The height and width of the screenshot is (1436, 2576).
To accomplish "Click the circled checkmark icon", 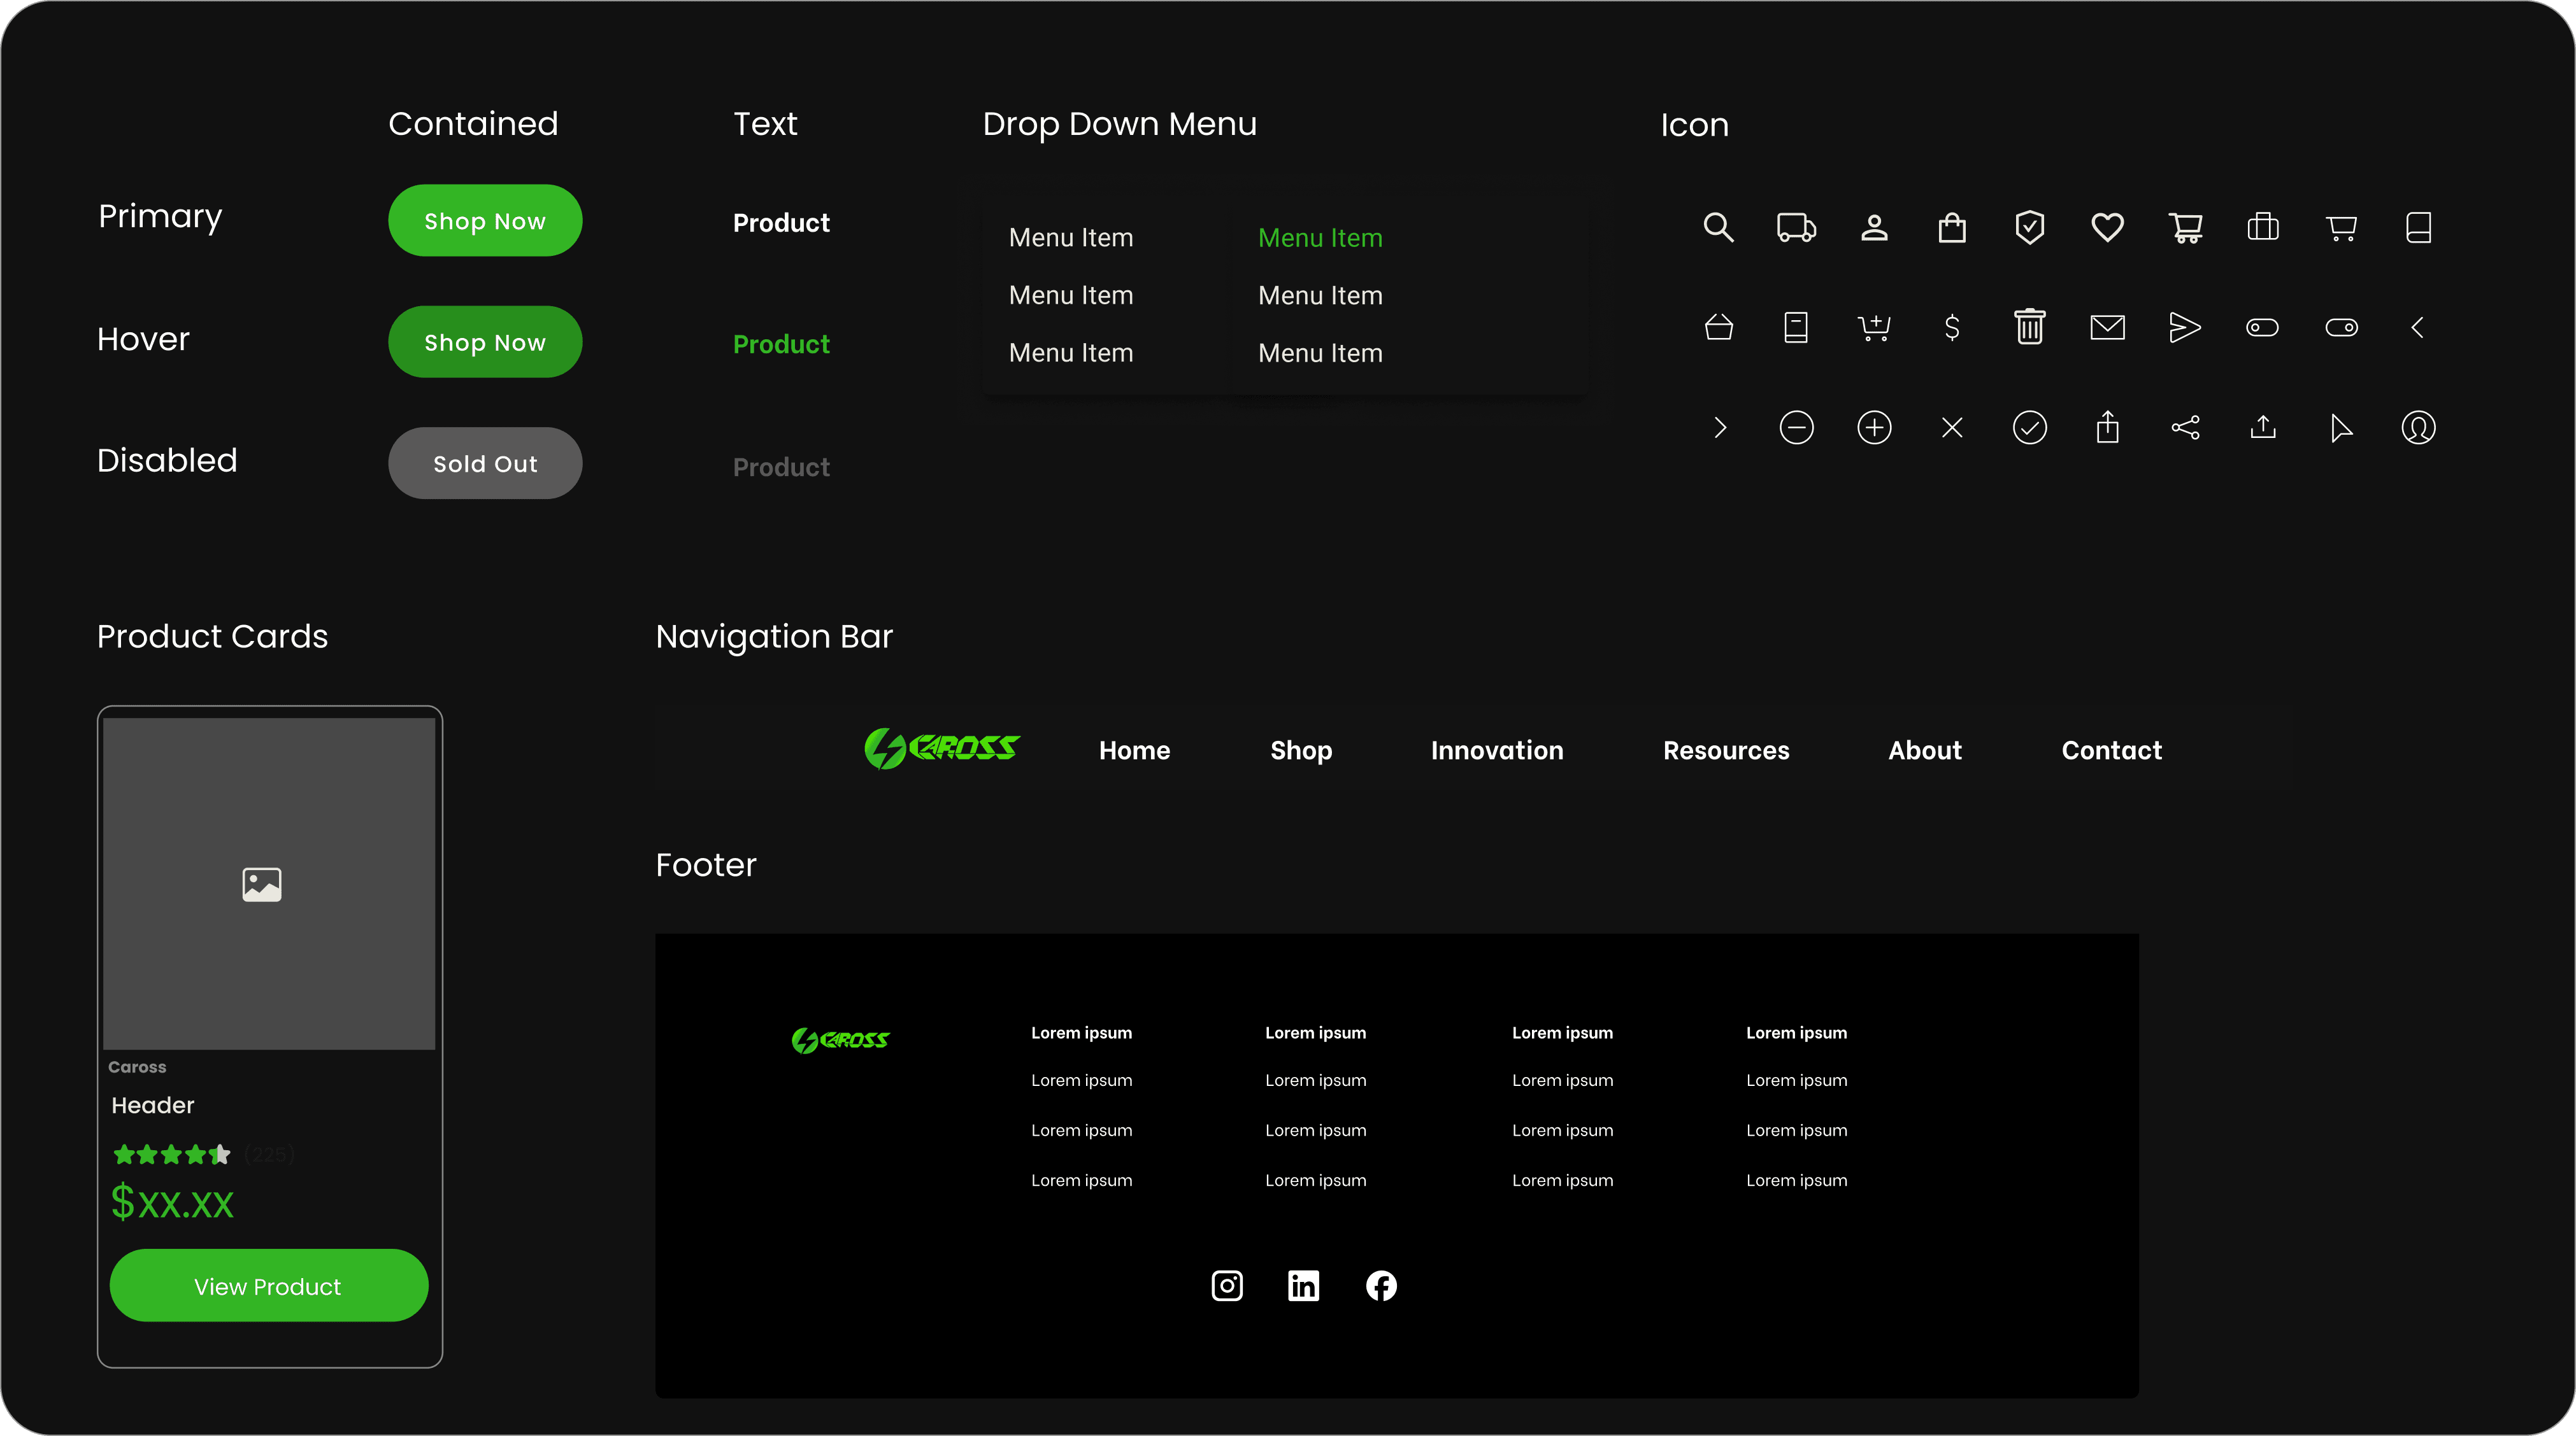I will click(x=2029, y=428).
